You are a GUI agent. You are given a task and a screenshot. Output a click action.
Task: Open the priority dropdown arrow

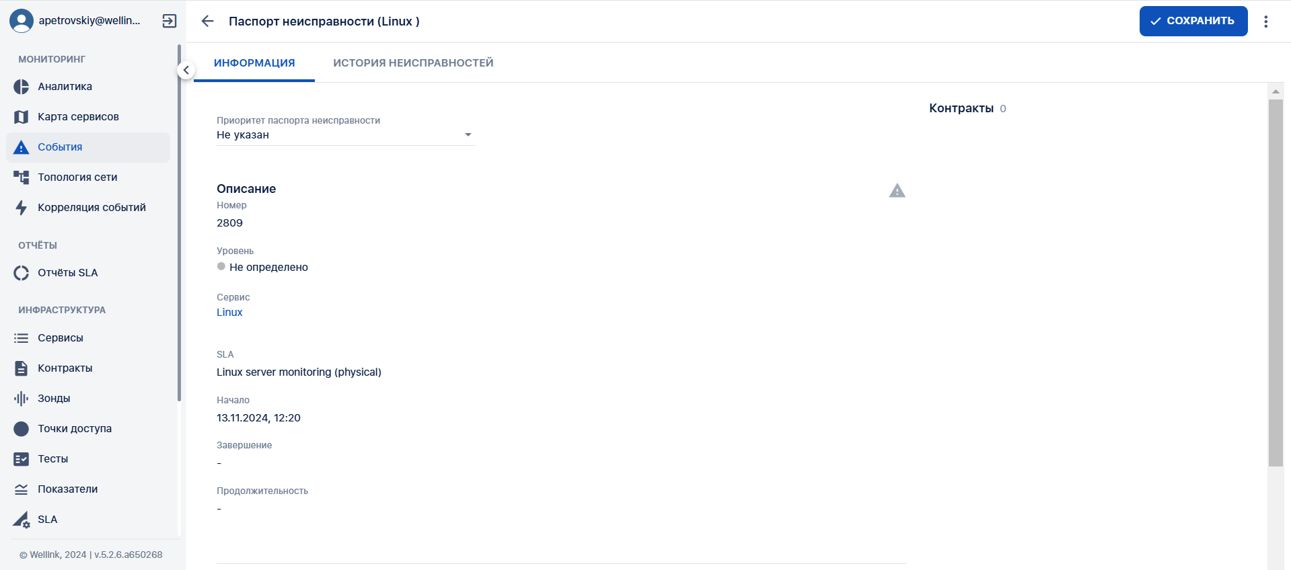[x=468, y=135]
